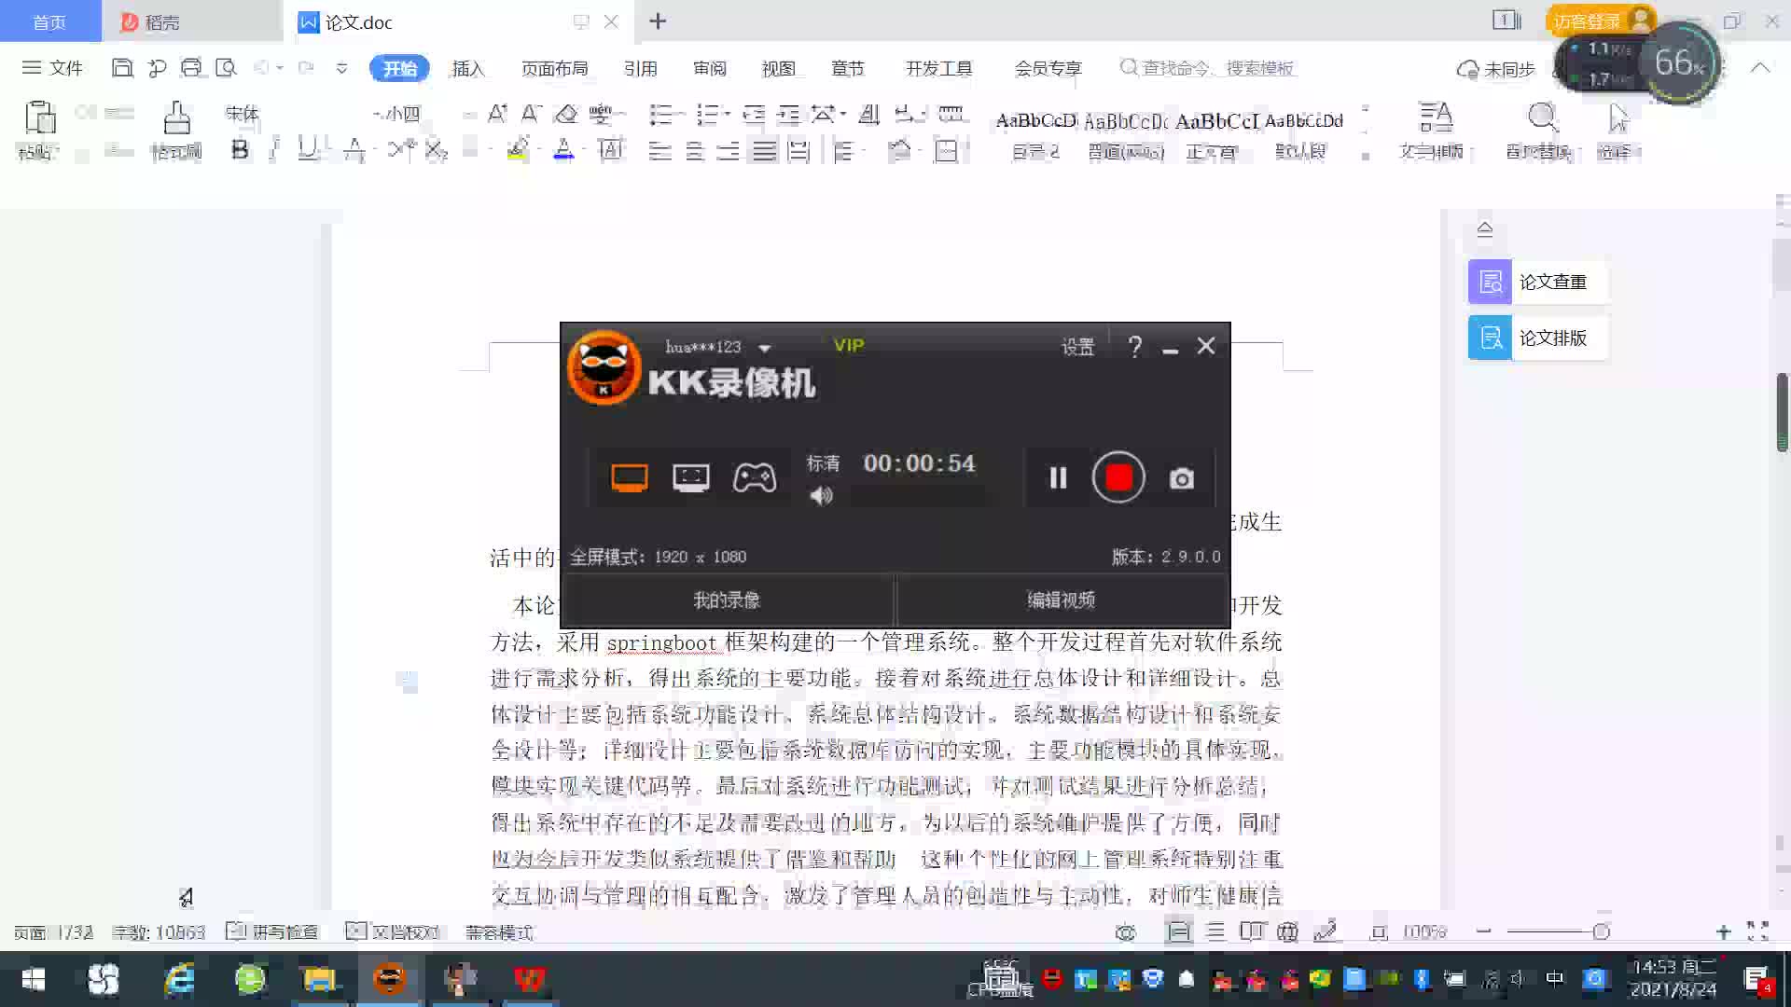The height and width of the screenshot is (1007, 1791).
Task: Take a screenshot with KK camera icon
Action: tap(1182, 478)
